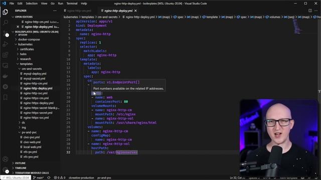Expand the certificates folder
Image resolution: width=321 pixels, height=180 pixels.
pyautogui.click(x=27, y=49)
